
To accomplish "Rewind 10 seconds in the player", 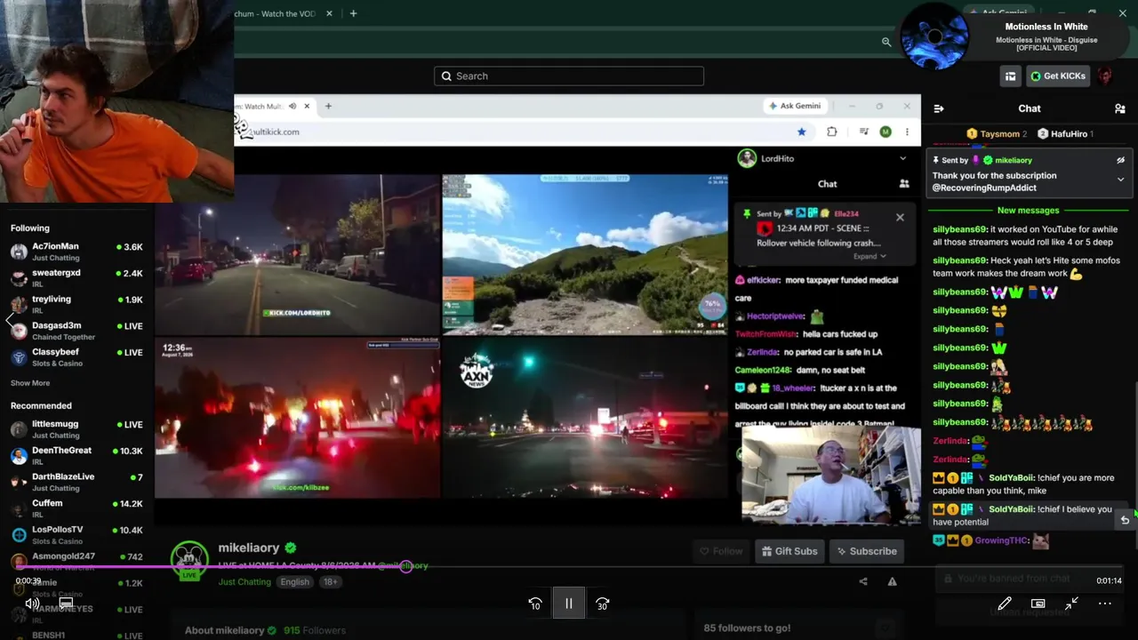I will coord(535,604).
